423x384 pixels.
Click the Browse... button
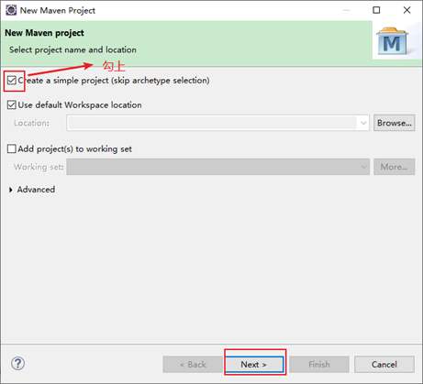395,123
